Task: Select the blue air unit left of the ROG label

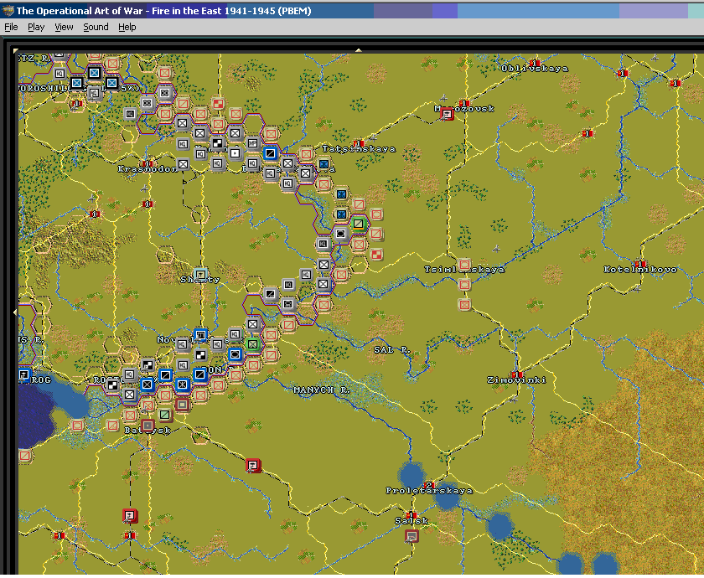Action: [x=24, y=374]
